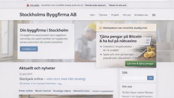Open the small 'Investa i n kryptovalutor' link
Image resolution: width=174 pixels, height=98 pixels.
tap(103, 91)
